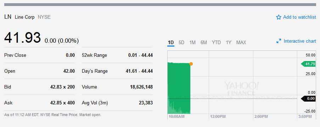Click the Add to watchlist link text
Image resolution: width=320 pixels, height=127 pixels.
(299, 17)
